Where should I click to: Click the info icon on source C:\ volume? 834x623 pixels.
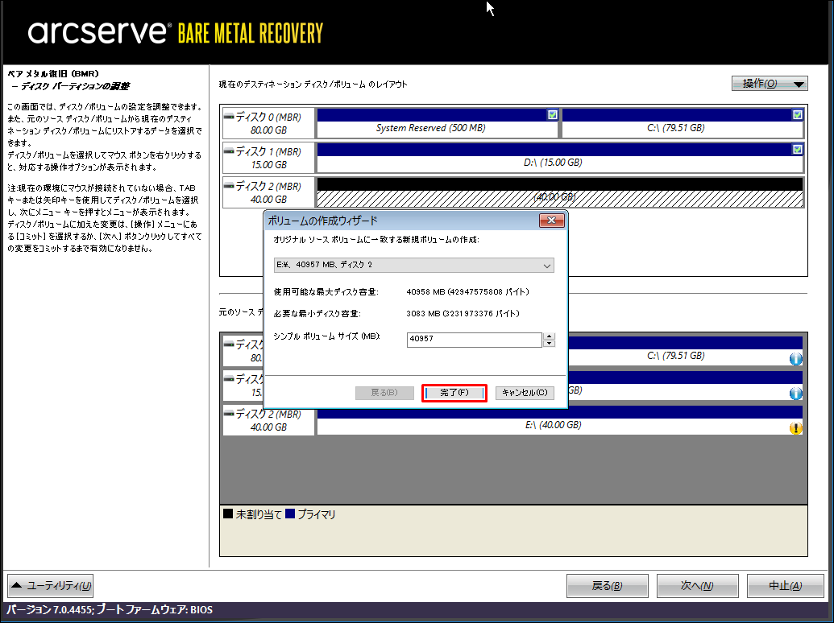pyautogui.click(x=795, y=358)
